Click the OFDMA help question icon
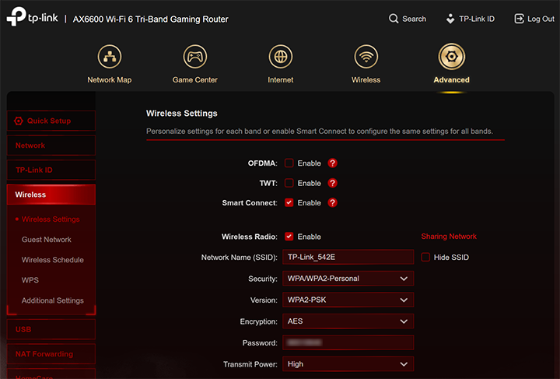The width and height of the screenshot is (560, 379). tap(333, 163)
